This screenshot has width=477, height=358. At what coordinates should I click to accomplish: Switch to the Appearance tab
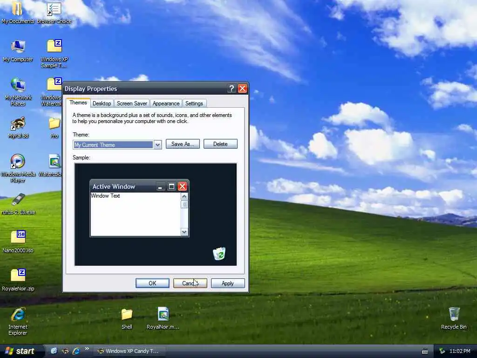(x=166, y=103)
